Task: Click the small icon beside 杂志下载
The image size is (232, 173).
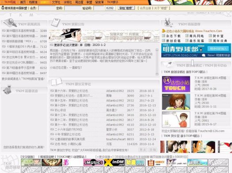Action: [164, 36]
